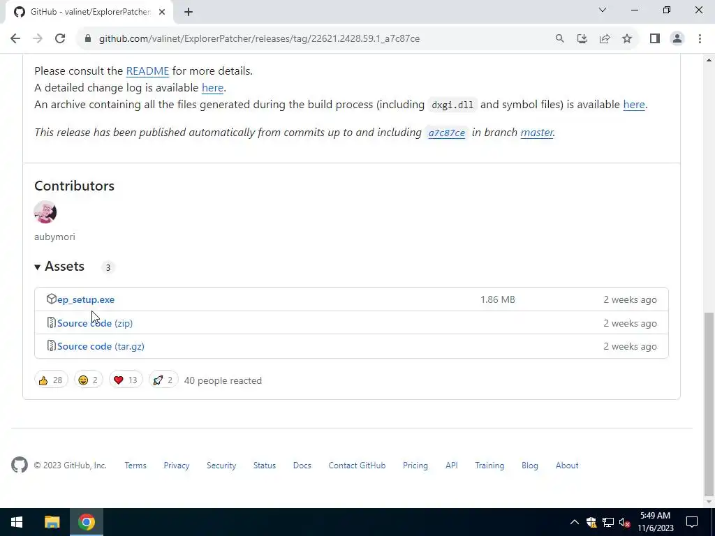Viewport: 715px width, 536px height.
Task: Open Chrome side panel
Action: pyautogui.click(x=655, y=38)
